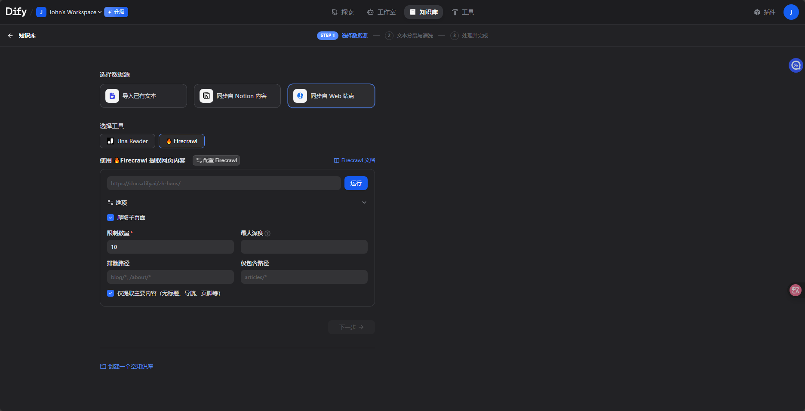The image size is (805, 411).
Task: Select 同步自 Notion 内容 data source
Action: point(237,96)
